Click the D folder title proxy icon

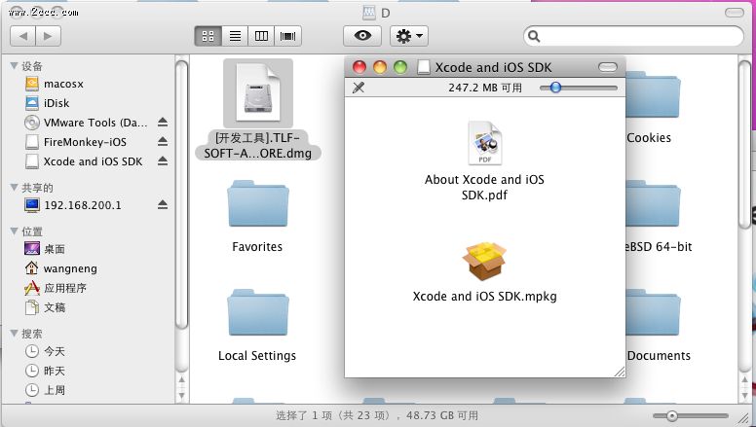[369, 13]
